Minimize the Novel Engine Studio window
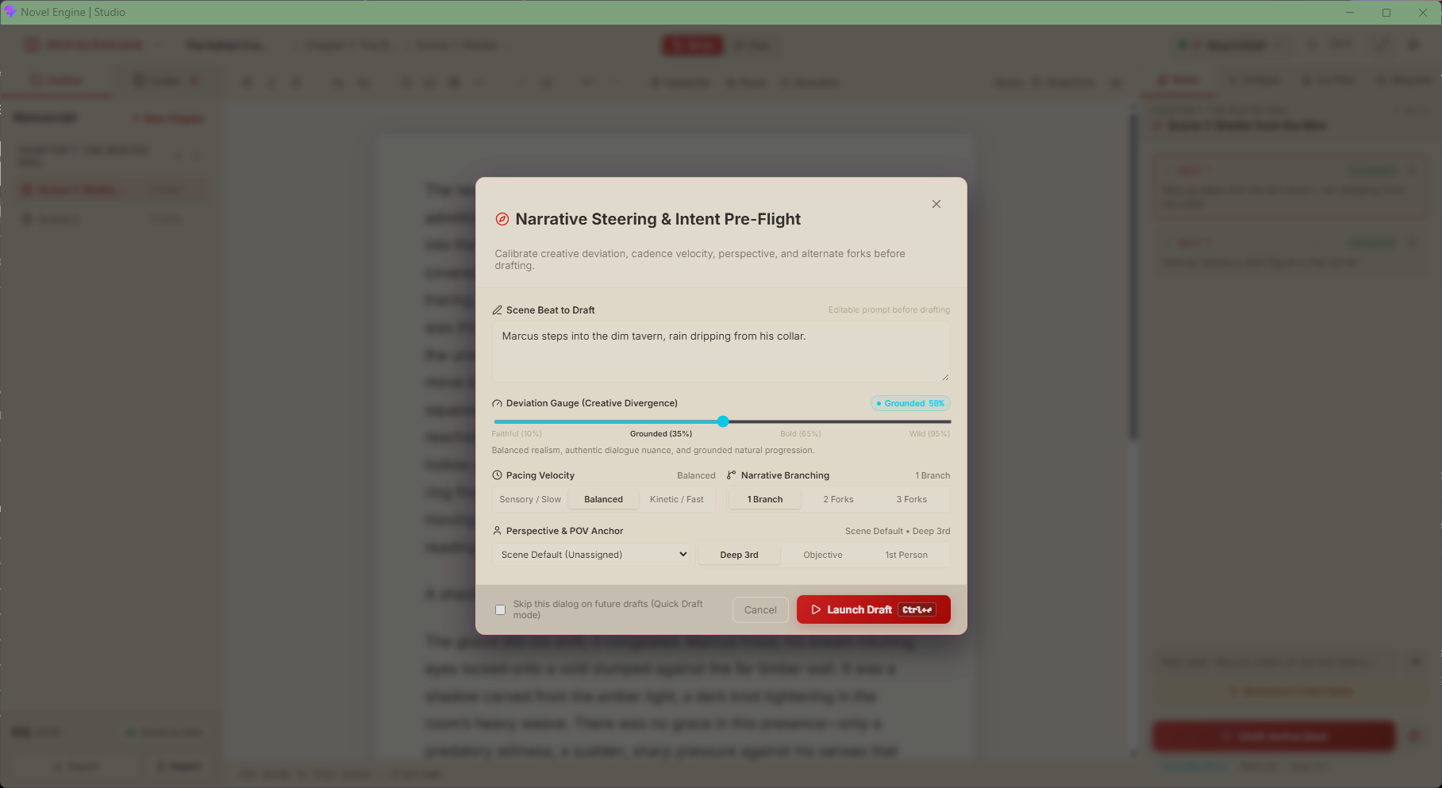This screenshot has width=1442, height=788. tap(1350, 12)
